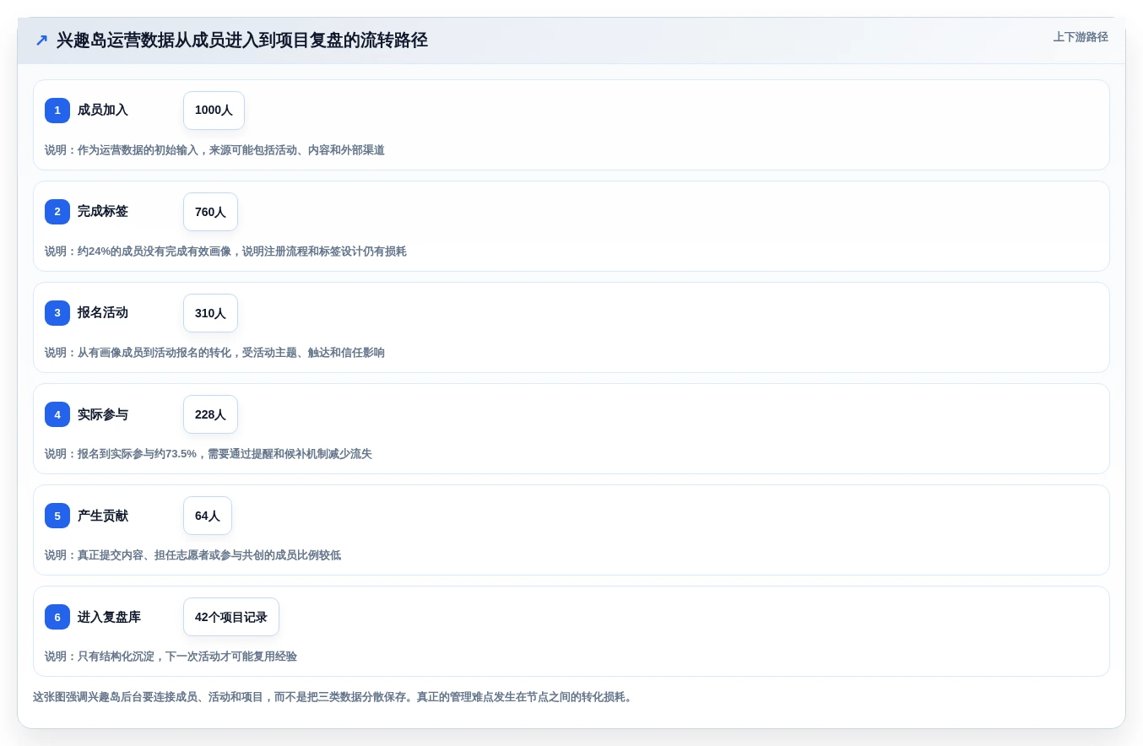Click the title 兴趣岛运营数据从成员进入到项目复盘的流转路径

(242, 41)
